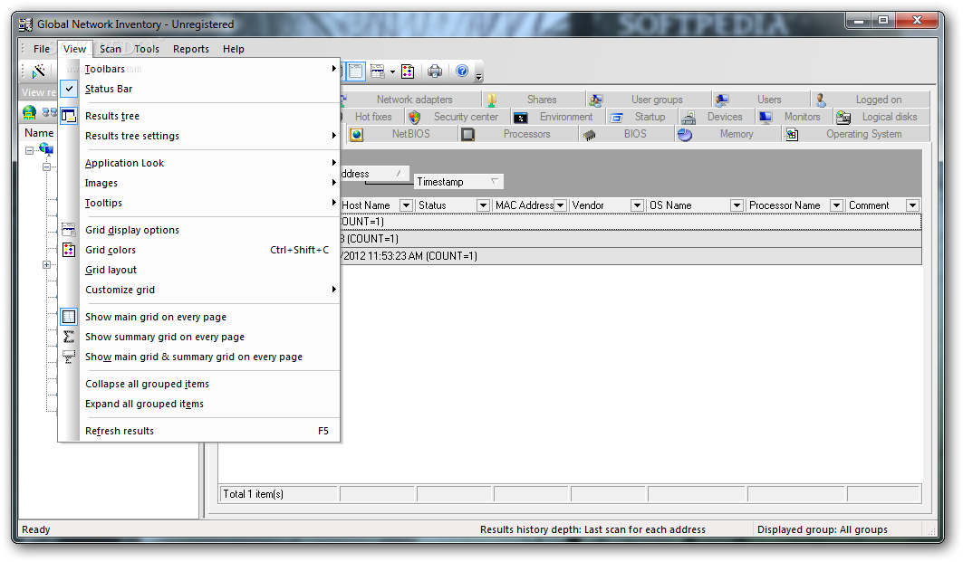Click the Timestamp grouping header

pos(458,182)
